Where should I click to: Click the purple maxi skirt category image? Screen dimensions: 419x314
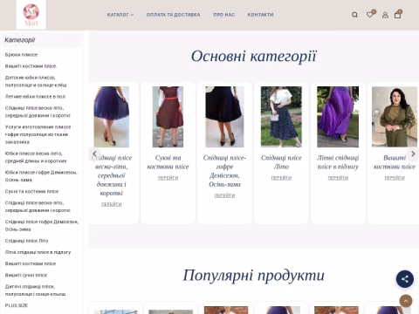point(338,117)
